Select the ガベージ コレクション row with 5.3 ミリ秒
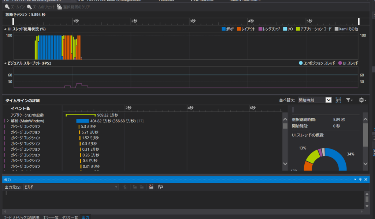This screenshot has width=375, height=219. click(142, 127)
